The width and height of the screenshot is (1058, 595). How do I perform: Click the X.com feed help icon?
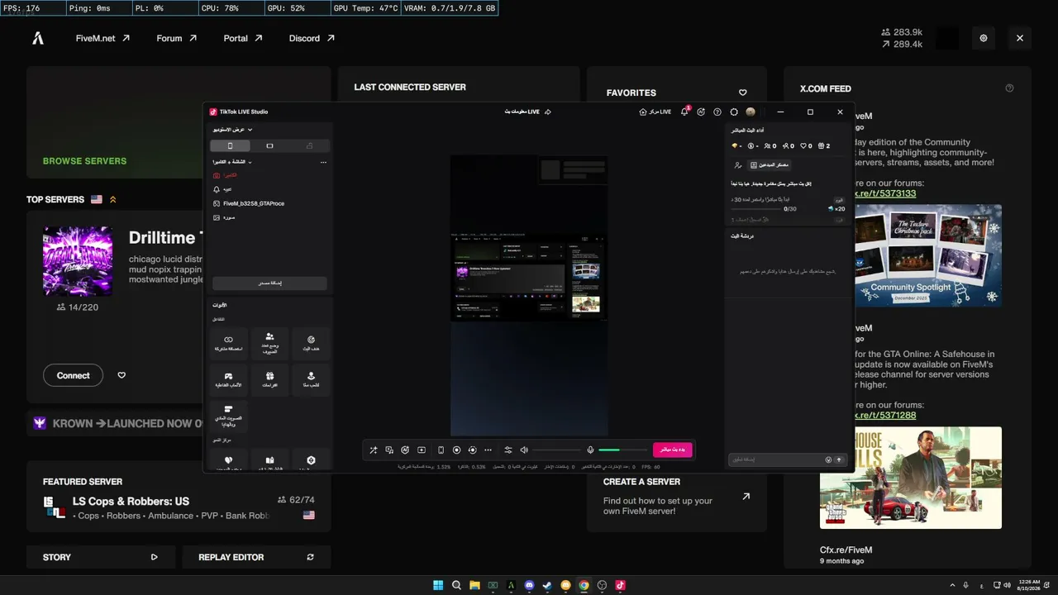point(1009,88)
